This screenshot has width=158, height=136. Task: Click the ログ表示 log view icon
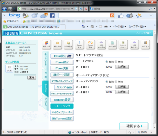[112, 45]
